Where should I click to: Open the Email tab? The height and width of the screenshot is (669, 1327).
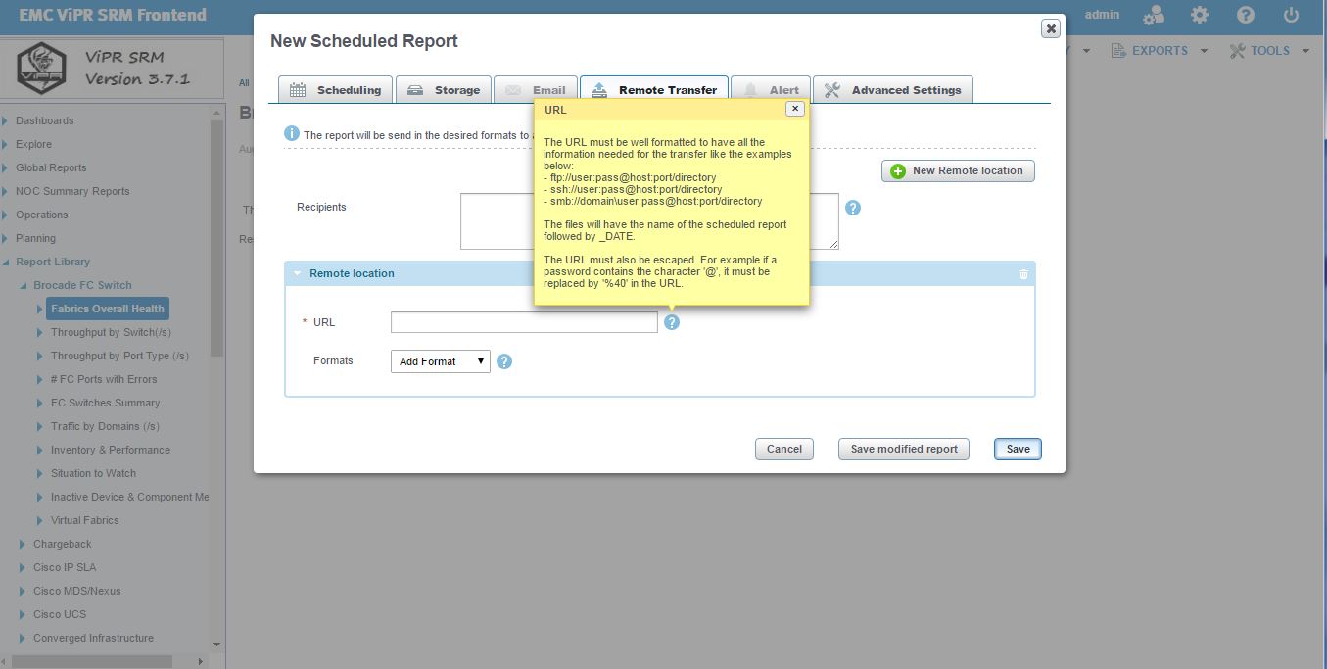(535, 90)
